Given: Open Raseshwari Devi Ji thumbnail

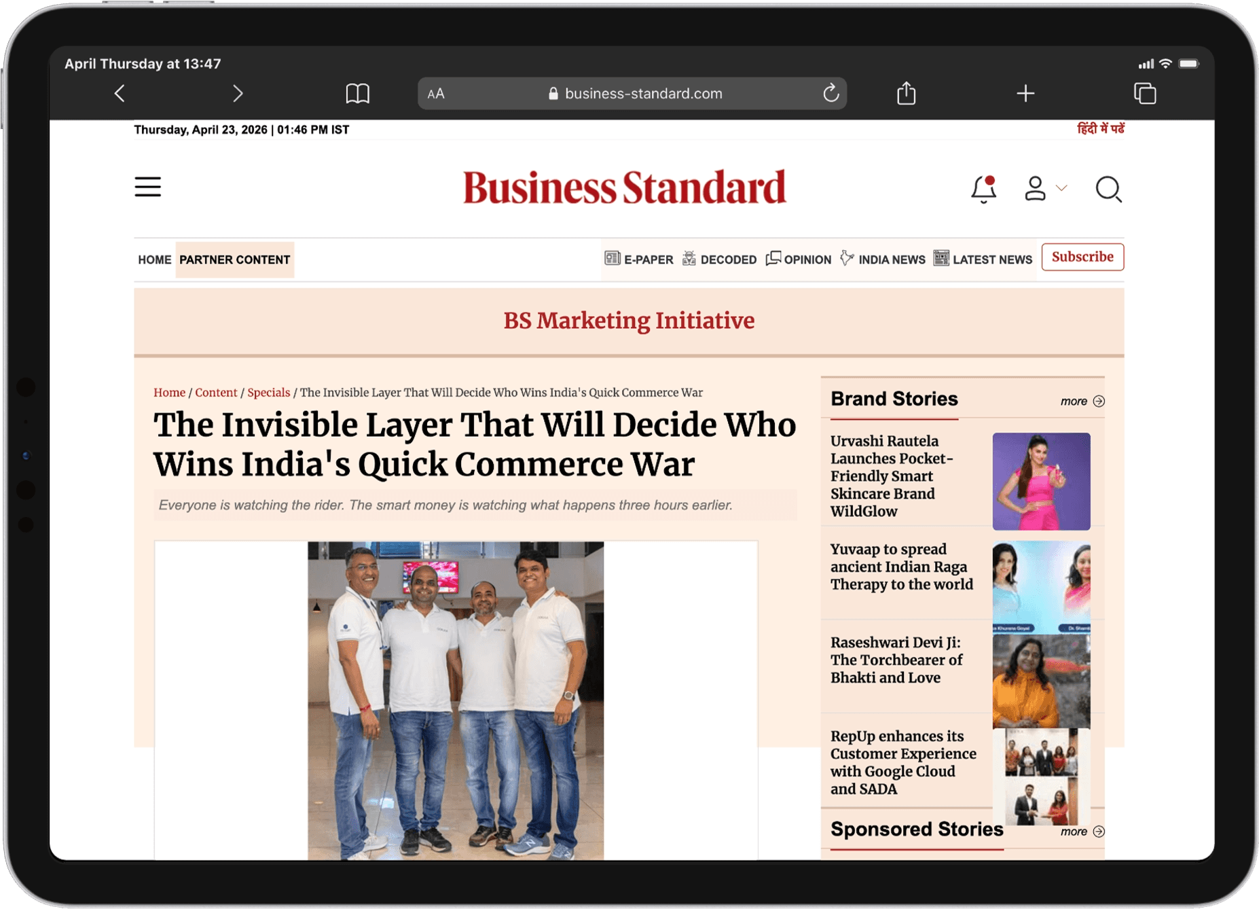Looking at the screenshot, I should (x=1041, y=681).
